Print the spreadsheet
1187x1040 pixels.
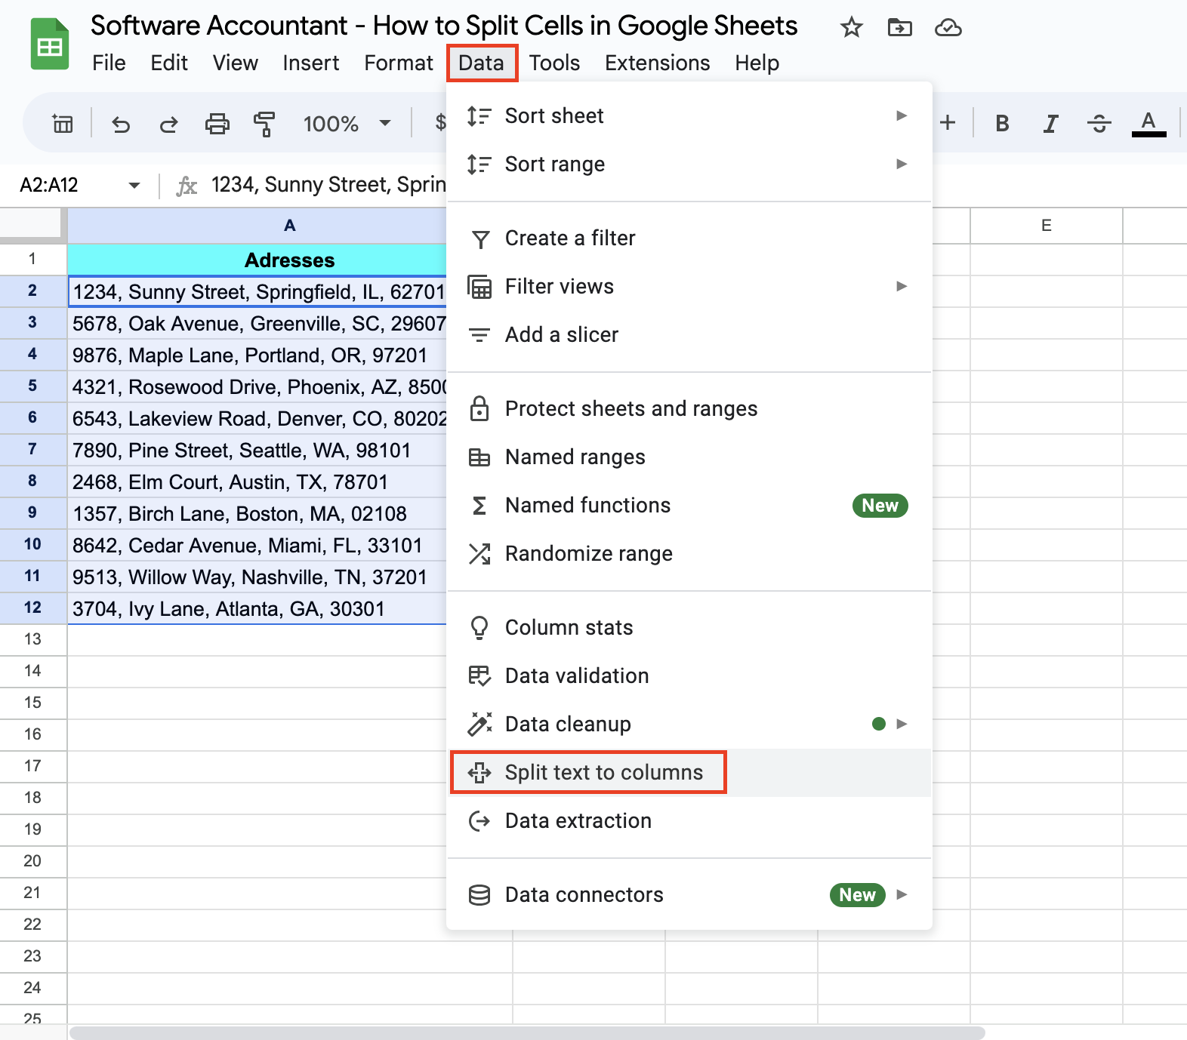(217, 123)
